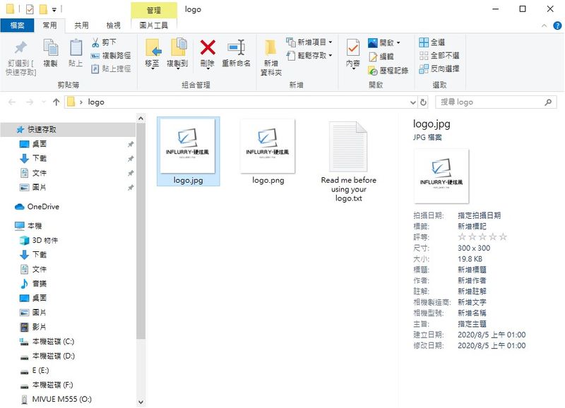Click Select All in the ribbon
This screenshot has width=565, height=408.
(x=432, y=42)
